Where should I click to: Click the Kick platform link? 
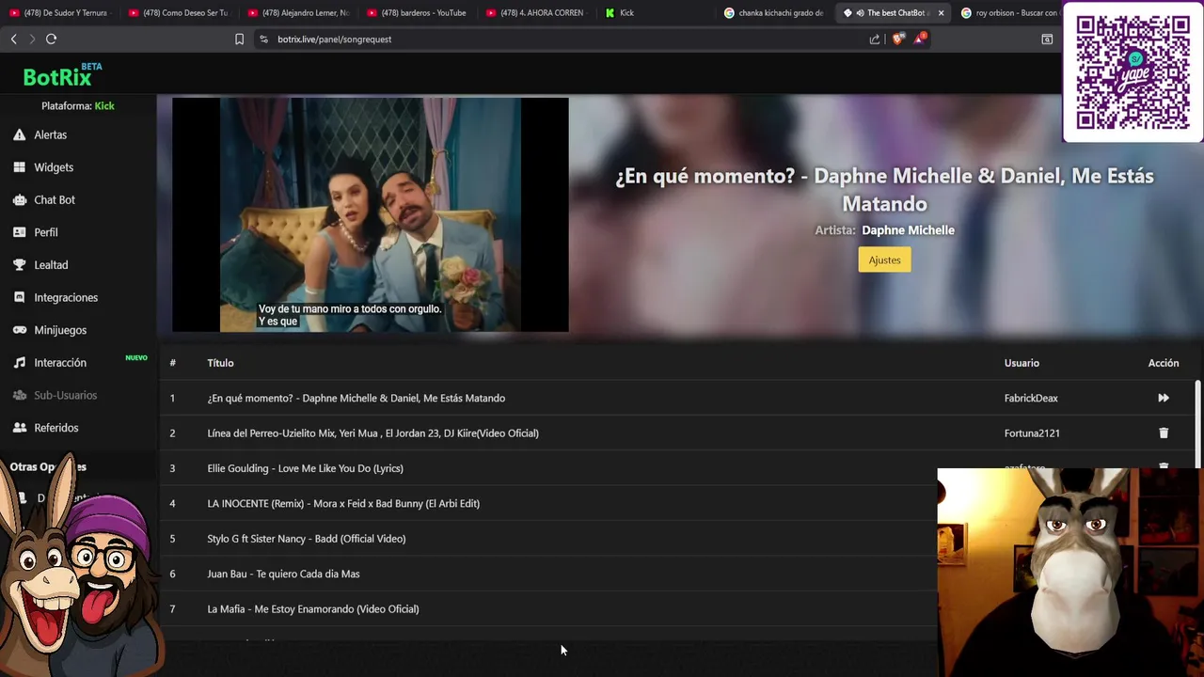click(x=104, y=106)
